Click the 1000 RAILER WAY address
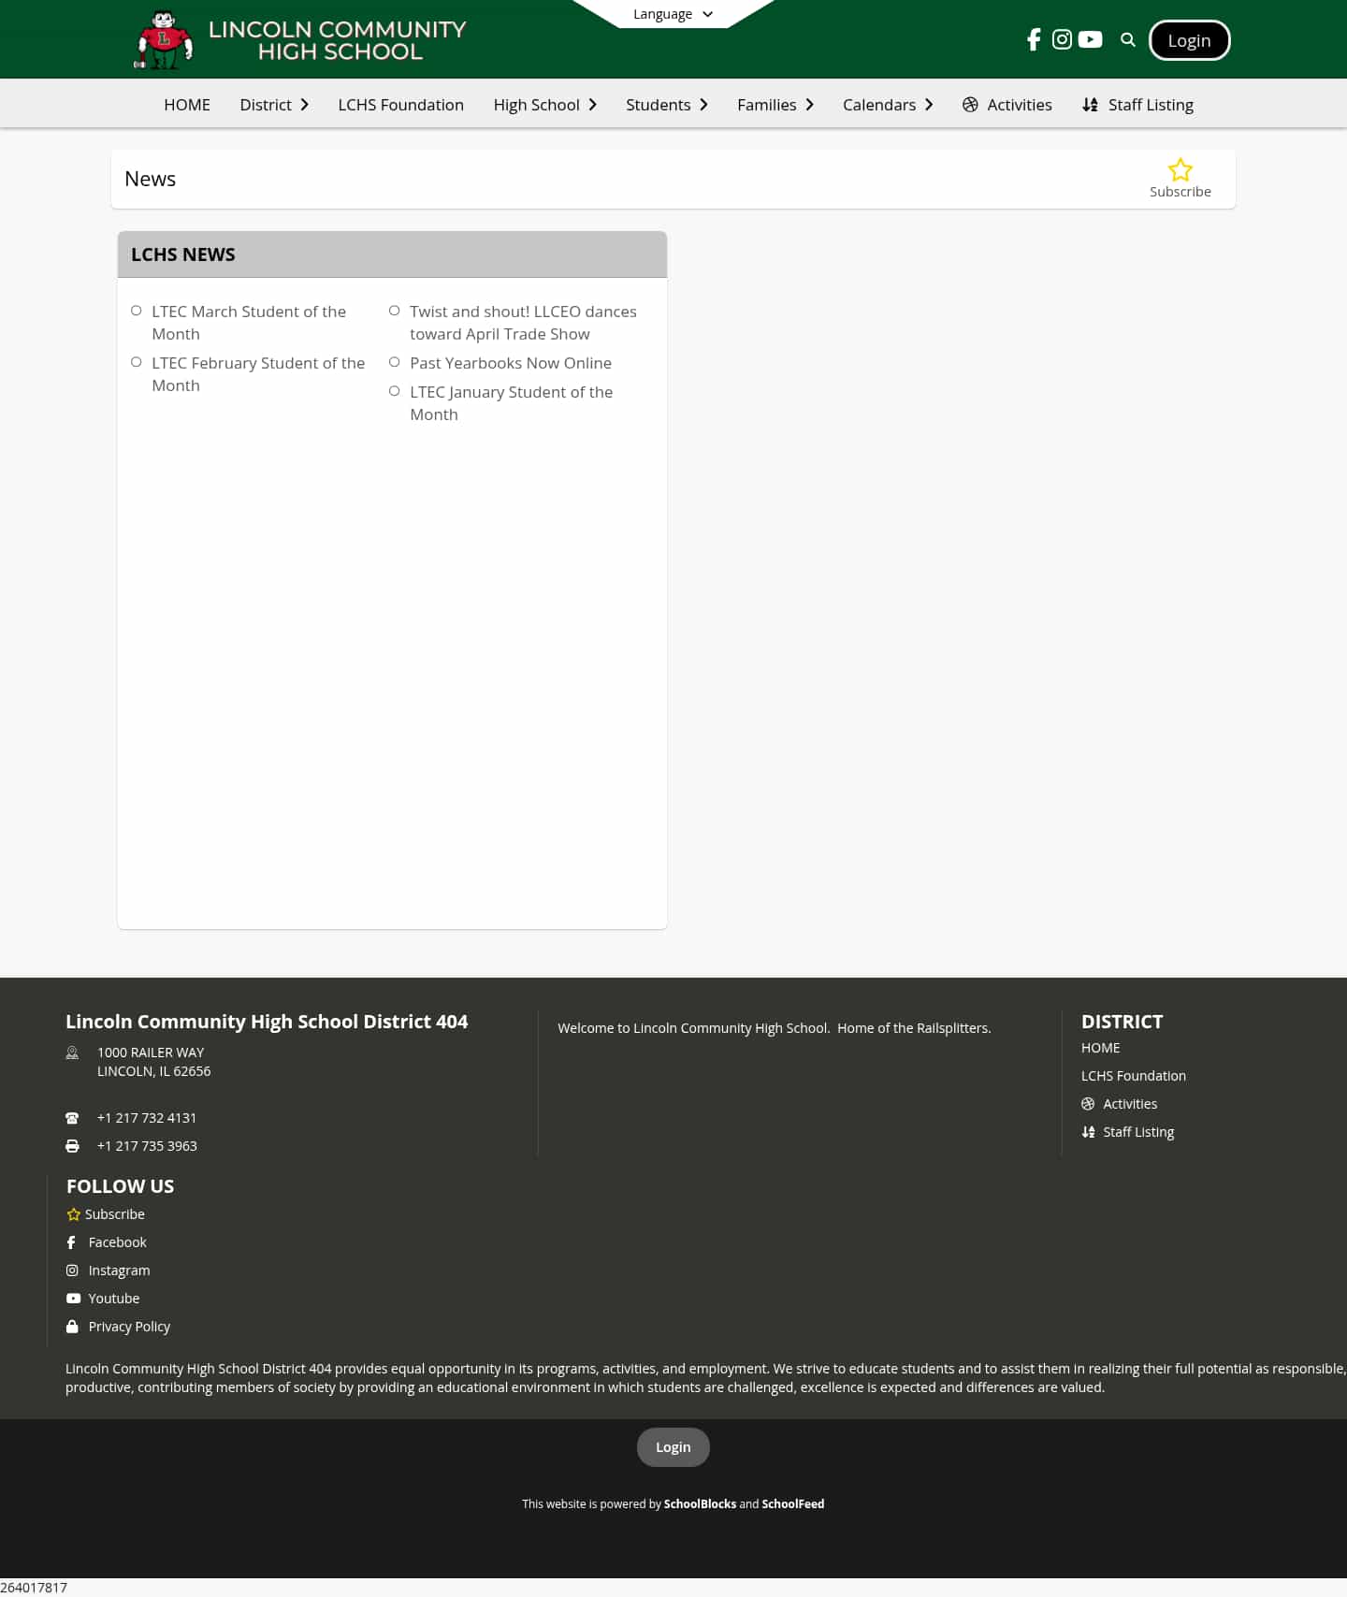The width and height of the screenshot is (1347, 1597). [x=153, y=1062]
